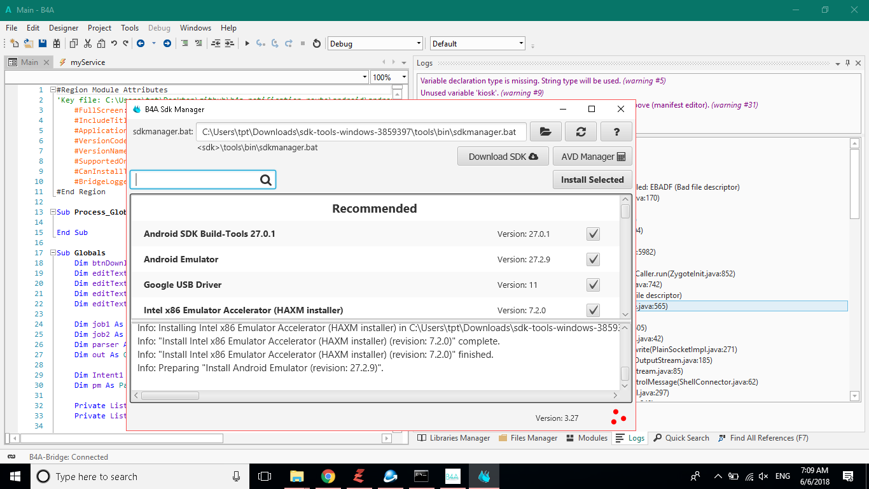Open the Designer menu
This screenshot has height=489, width=869.
(x=64, y=28)
